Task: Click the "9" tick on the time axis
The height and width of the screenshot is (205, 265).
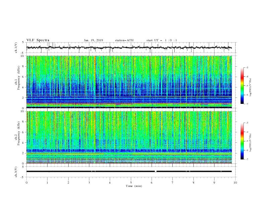Action: (x=214, y=183)
